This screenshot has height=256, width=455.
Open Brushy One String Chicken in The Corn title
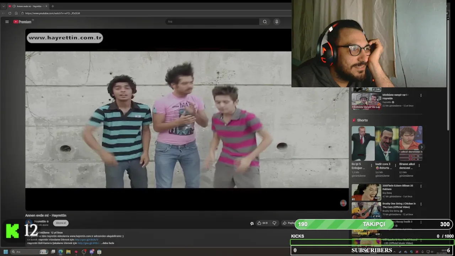398,206
